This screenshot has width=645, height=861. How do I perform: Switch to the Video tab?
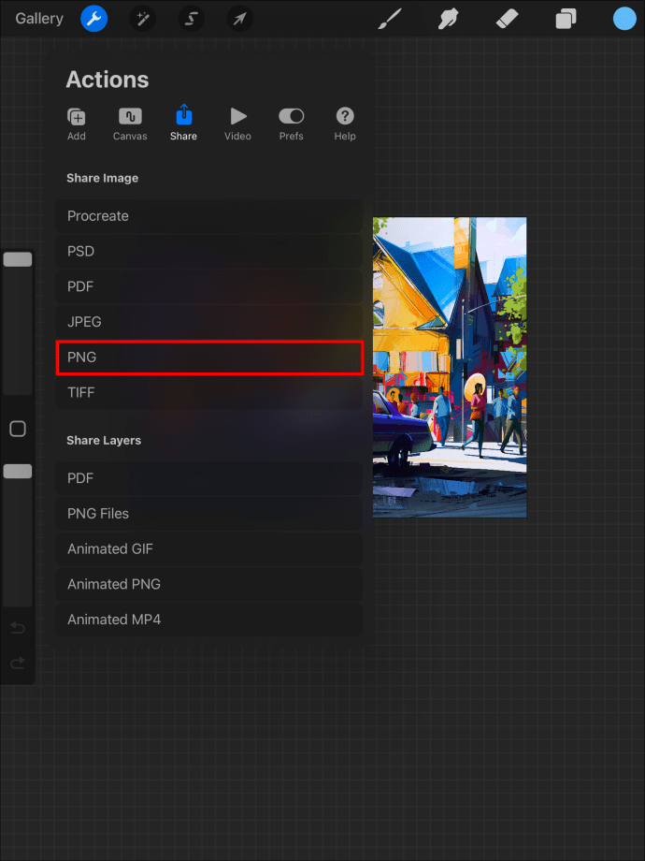(x=237, y=124)
